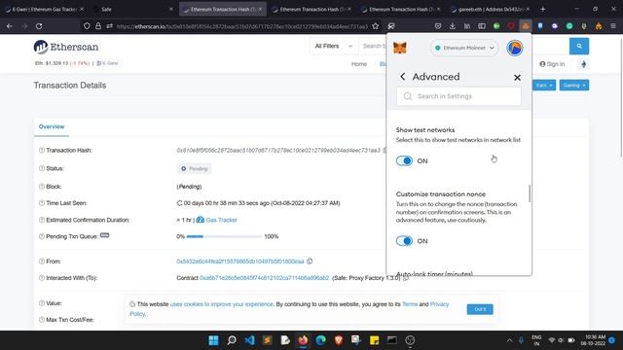
Task: Click the MetaMask settings scrollbar
Action: click(x=530, y=193)
